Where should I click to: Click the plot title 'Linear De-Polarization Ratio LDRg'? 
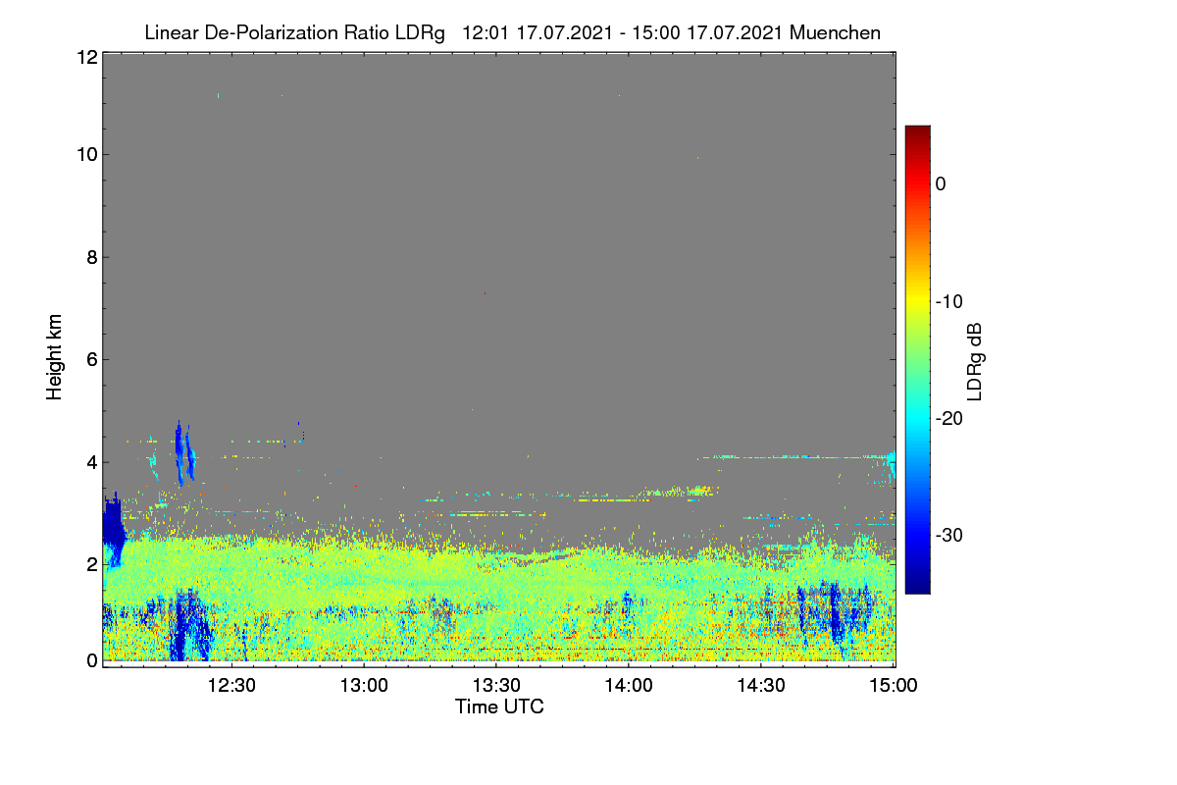tap(294, 33)
